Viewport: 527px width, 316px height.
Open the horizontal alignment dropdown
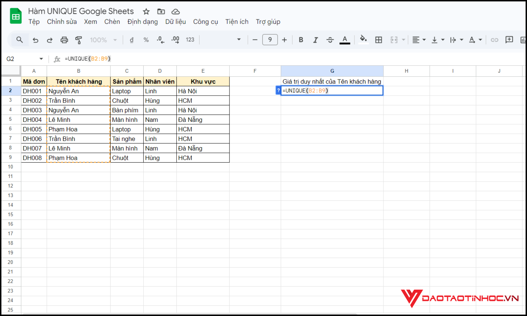[x=419, y=40]
